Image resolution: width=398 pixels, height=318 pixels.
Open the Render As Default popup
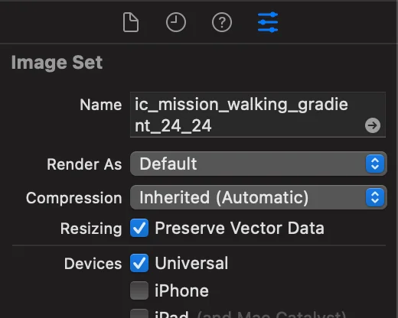tap(259, 164)
